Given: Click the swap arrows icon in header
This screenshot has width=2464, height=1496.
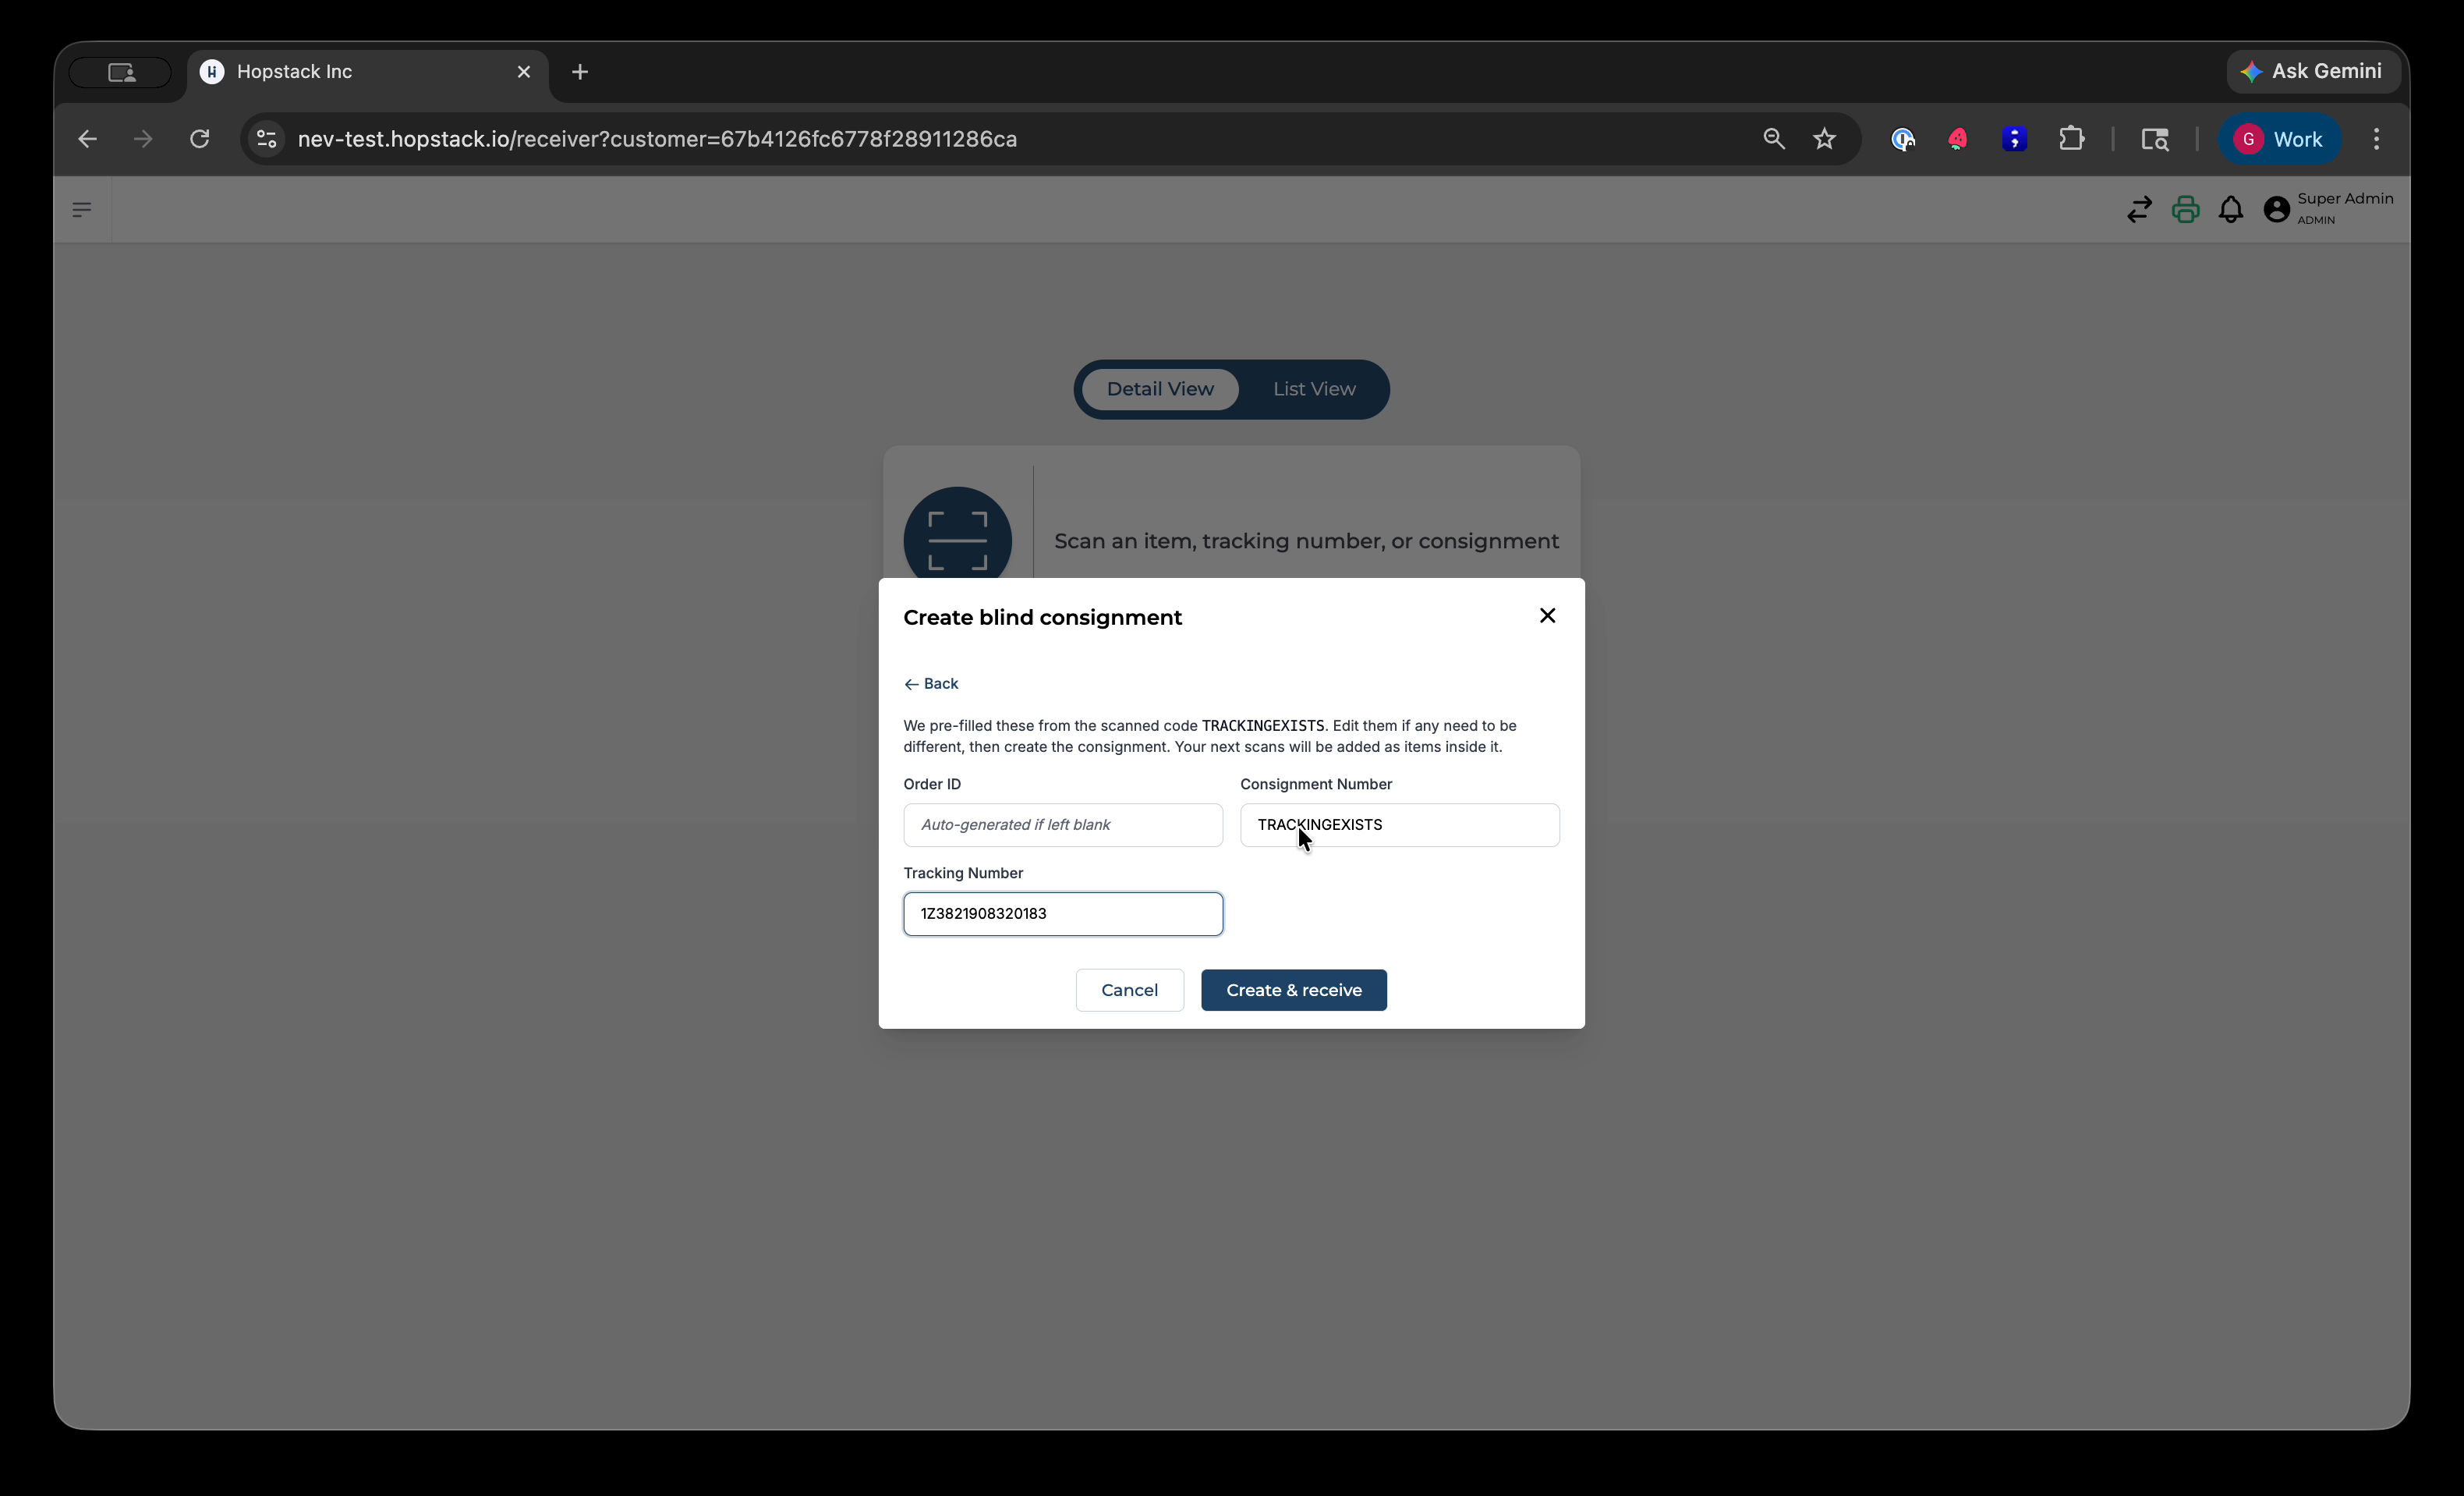Looking at the screenshot, I should tap(2139, 210).
